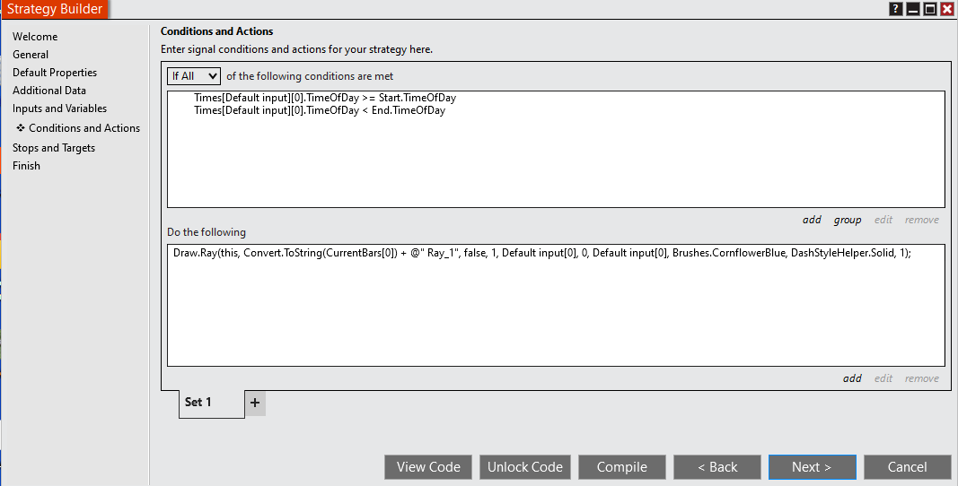Click group link under the conditions box
This screenshot has height=486, width=958.
[848, 220]
